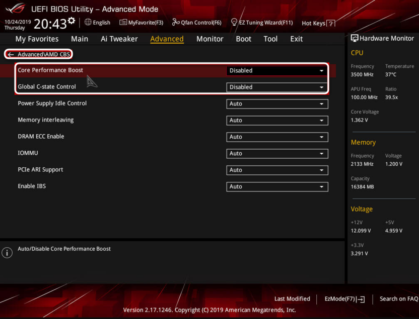Click Last Modified

click(x=292, y=299)
